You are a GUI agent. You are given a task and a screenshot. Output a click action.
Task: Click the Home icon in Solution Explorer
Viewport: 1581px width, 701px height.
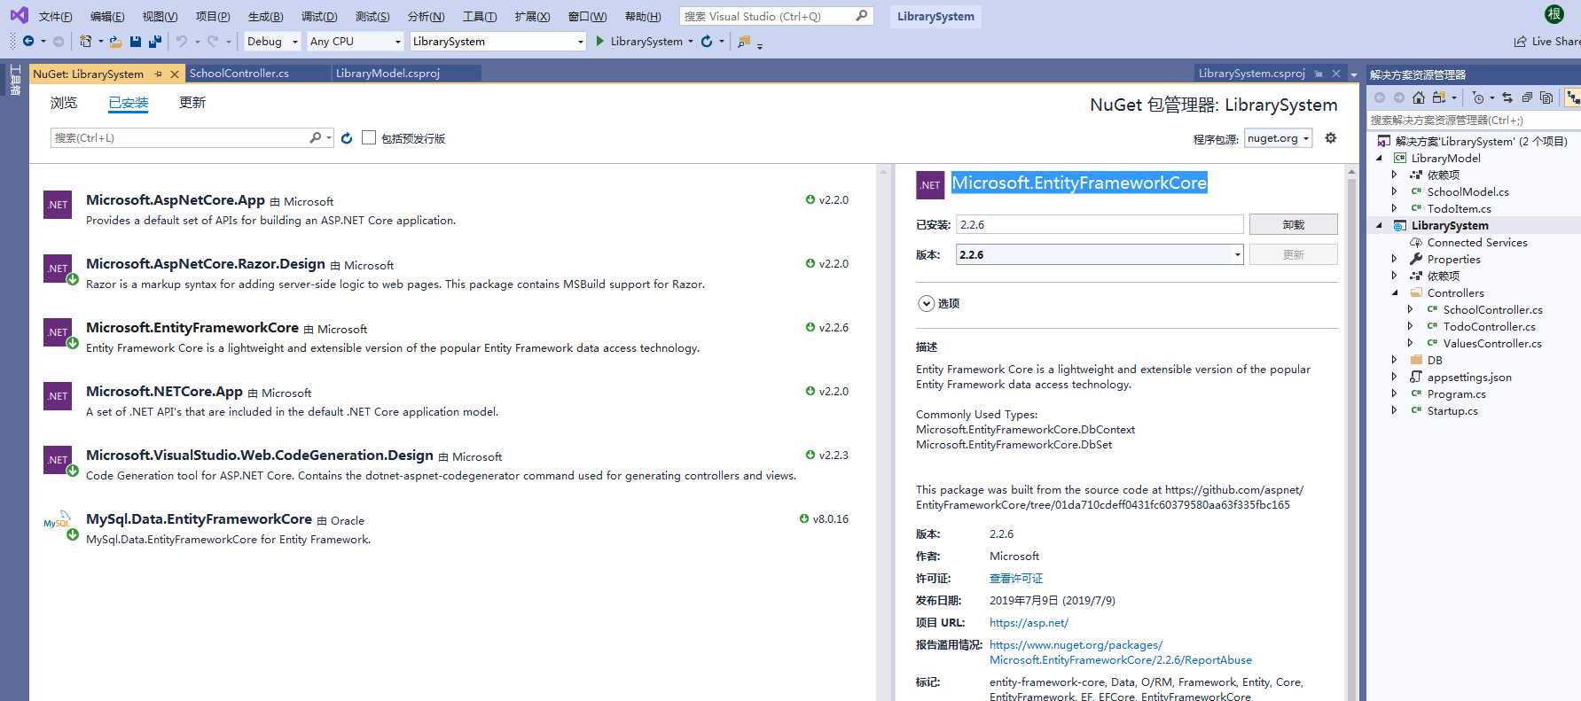coord(1419,97)
